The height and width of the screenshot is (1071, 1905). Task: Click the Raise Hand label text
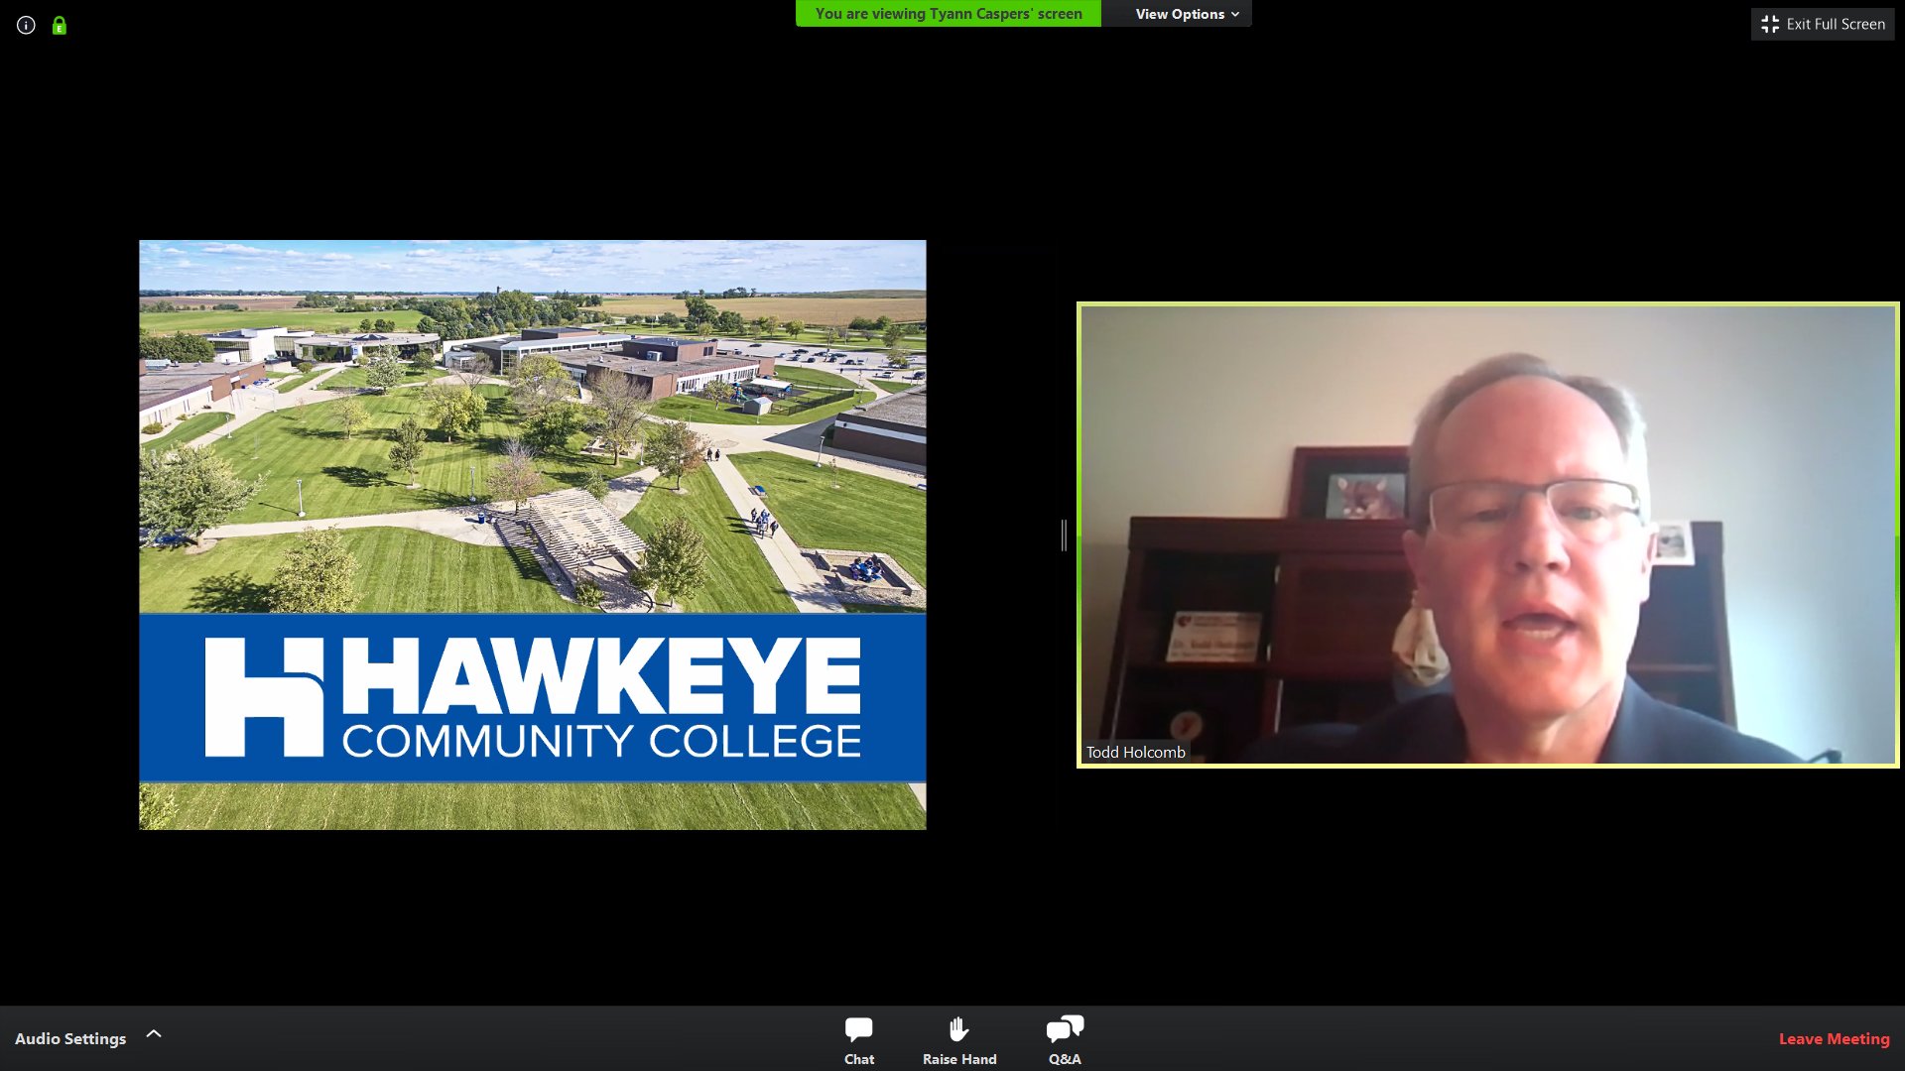(958, 1058)
